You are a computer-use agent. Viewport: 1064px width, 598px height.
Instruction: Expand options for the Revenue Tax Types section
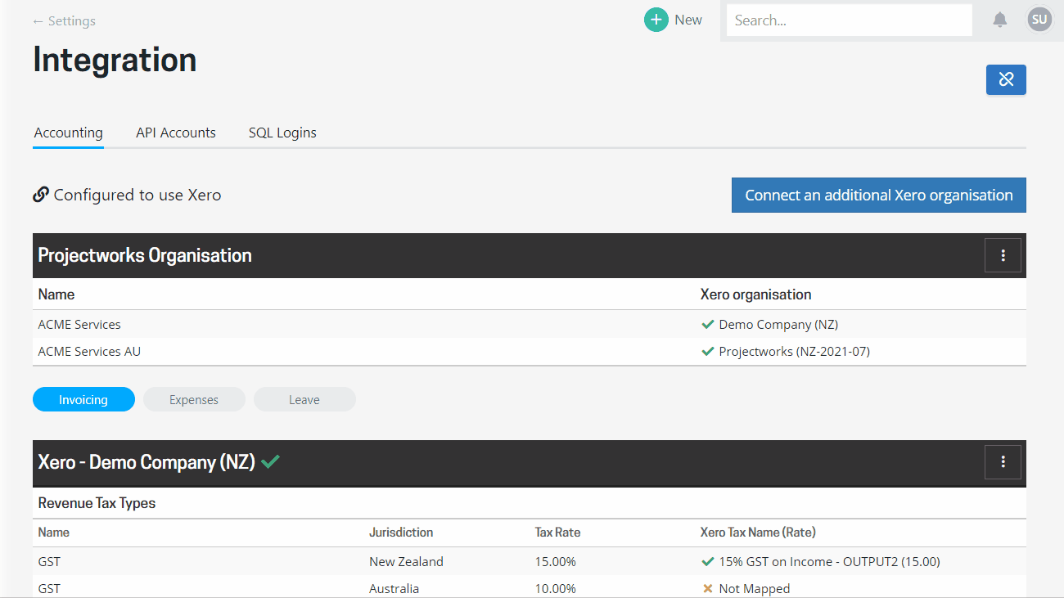[x=1003, y=462]
